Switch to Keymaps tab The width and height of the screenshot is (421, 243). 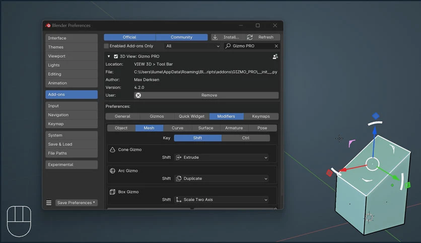[261, 116]
